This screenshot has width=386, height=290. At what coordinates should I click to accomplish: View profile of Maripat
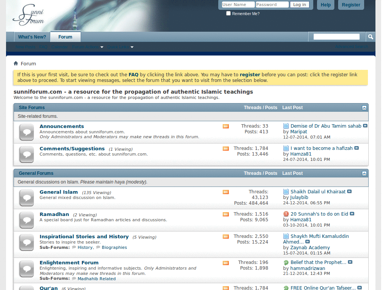[299, 132]
